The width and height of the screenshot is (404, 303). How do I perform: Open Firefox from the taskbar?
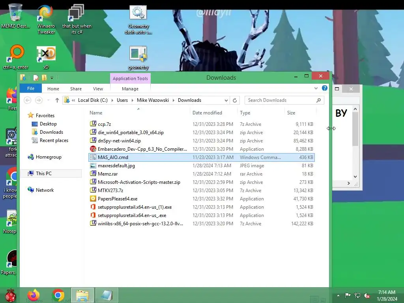click(34, 295)
